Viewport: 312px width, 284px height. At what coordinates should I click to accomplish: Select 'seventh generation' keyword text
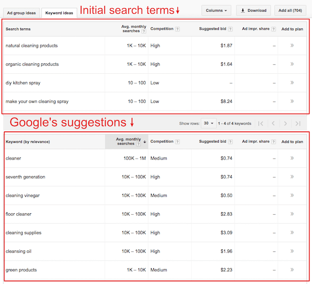pyautogui.click(x=25, y=177)
